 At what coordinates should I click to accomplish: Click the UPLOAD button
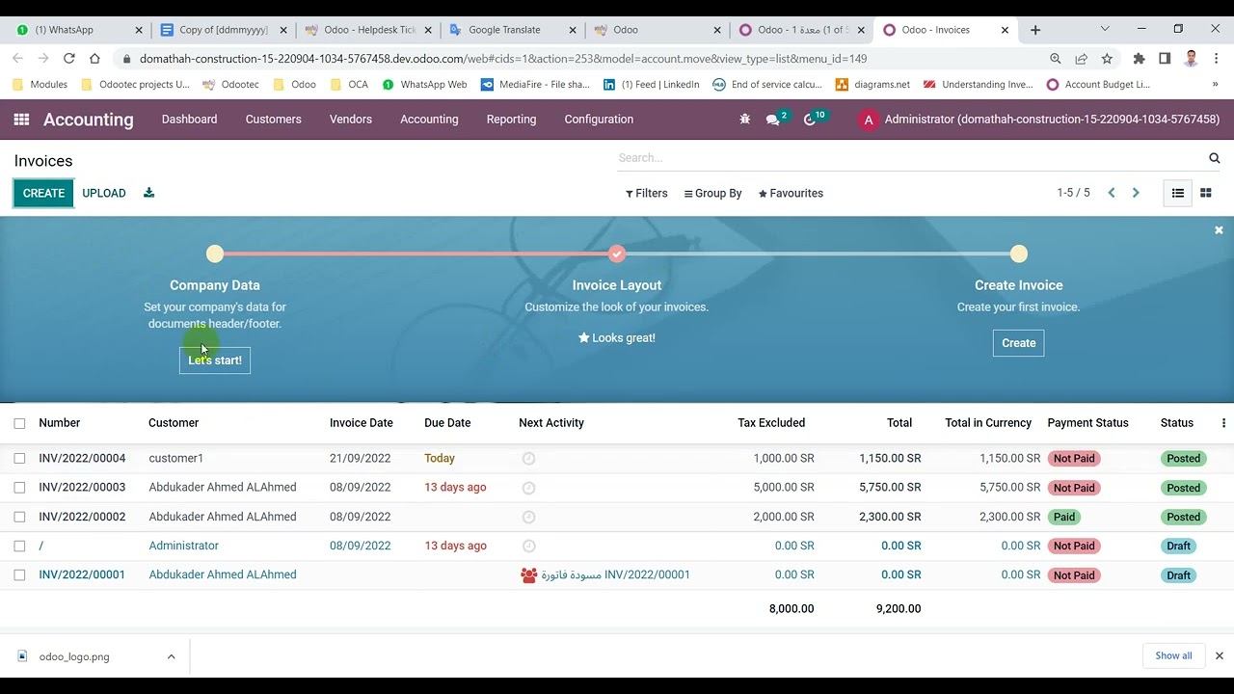(x=104, y=193)
